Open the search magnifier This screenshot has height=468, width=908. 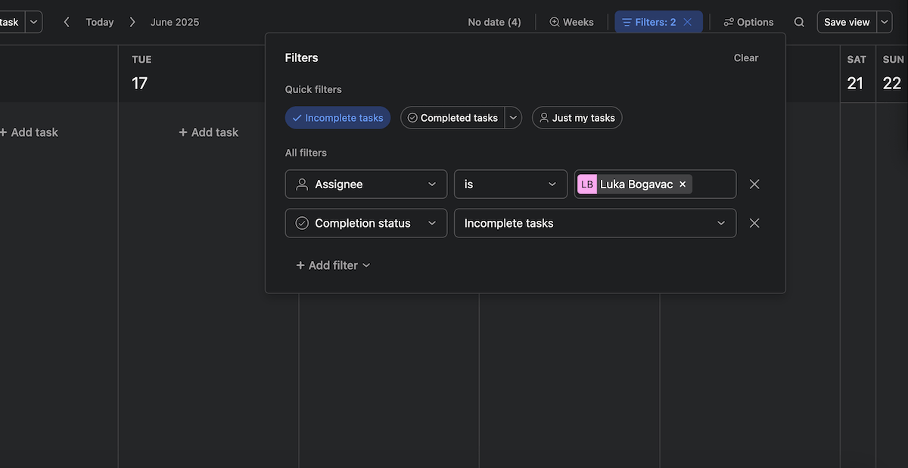[x=799, y=22]
